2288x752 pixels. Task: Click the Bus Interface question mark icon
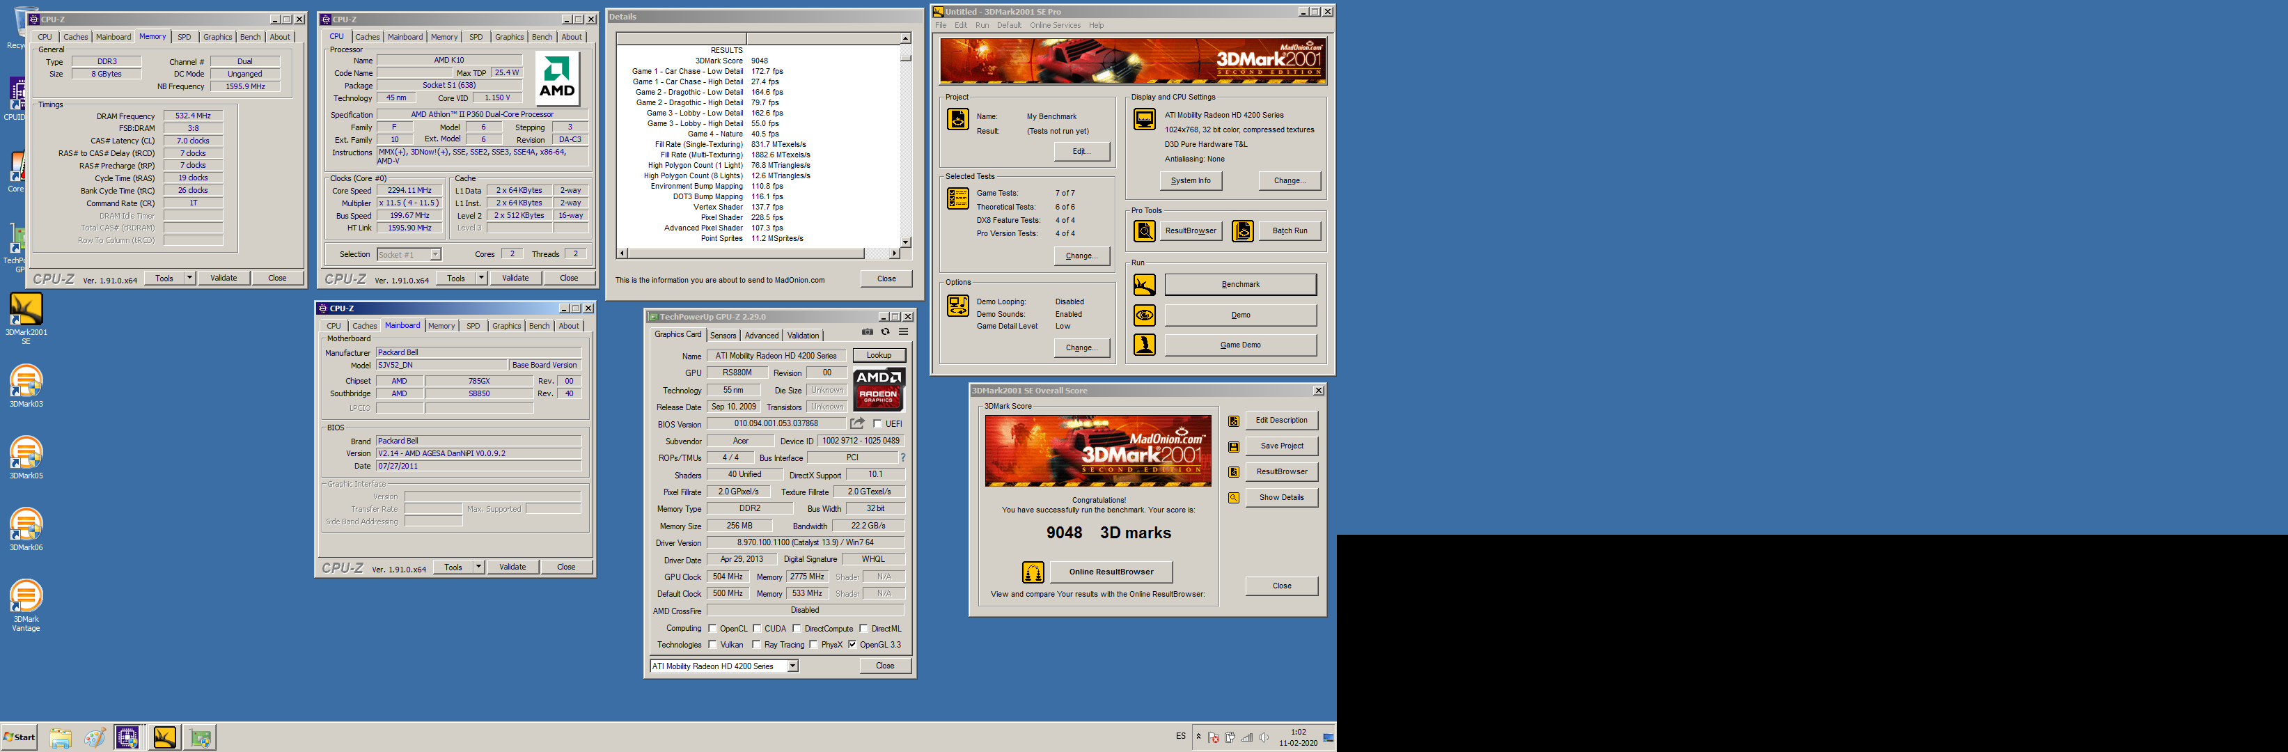coord(902,458)
